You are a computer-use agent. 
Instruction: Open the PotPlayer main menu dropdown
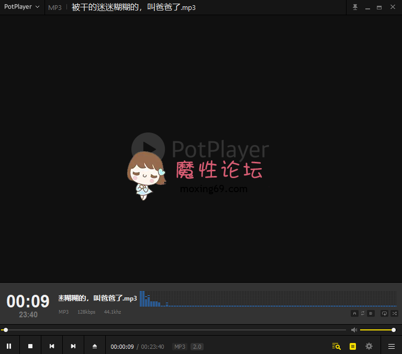(22, 7)
